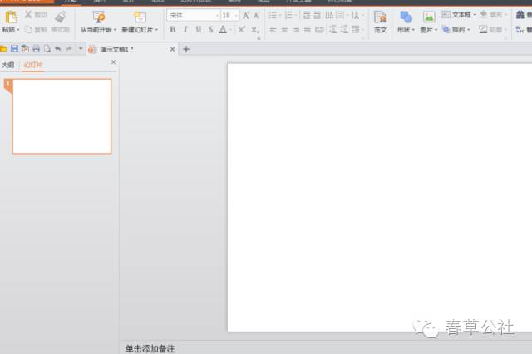Click the numbered list icon
Screen dimensions: 532x354
tap(288, 15)
